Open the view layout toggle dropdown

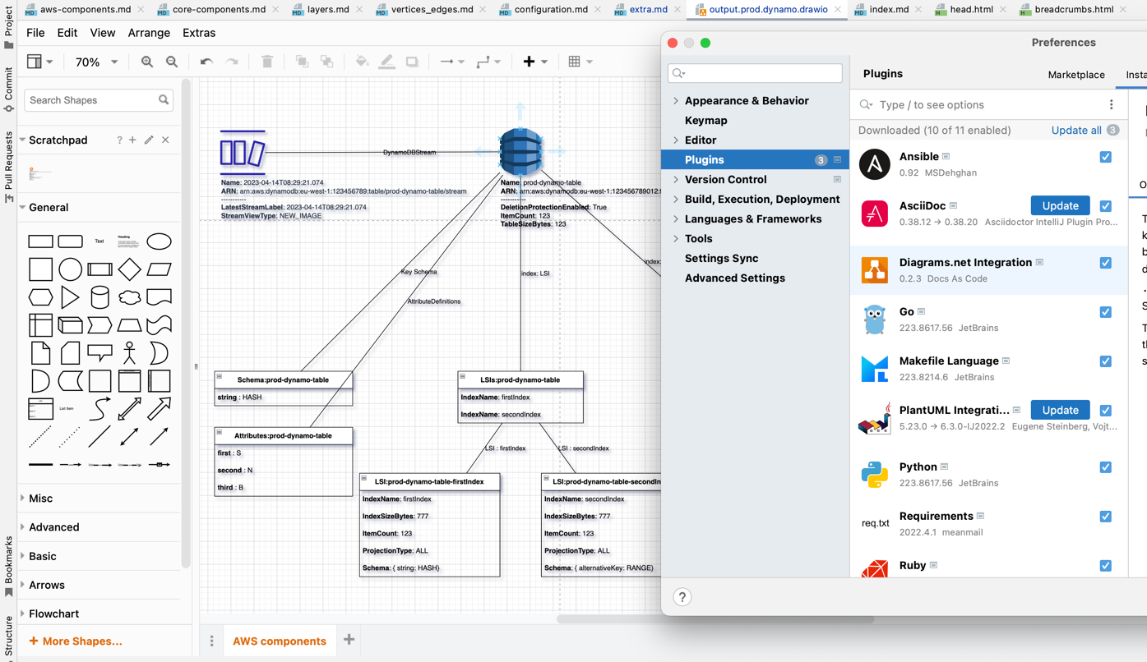point(39,62)
